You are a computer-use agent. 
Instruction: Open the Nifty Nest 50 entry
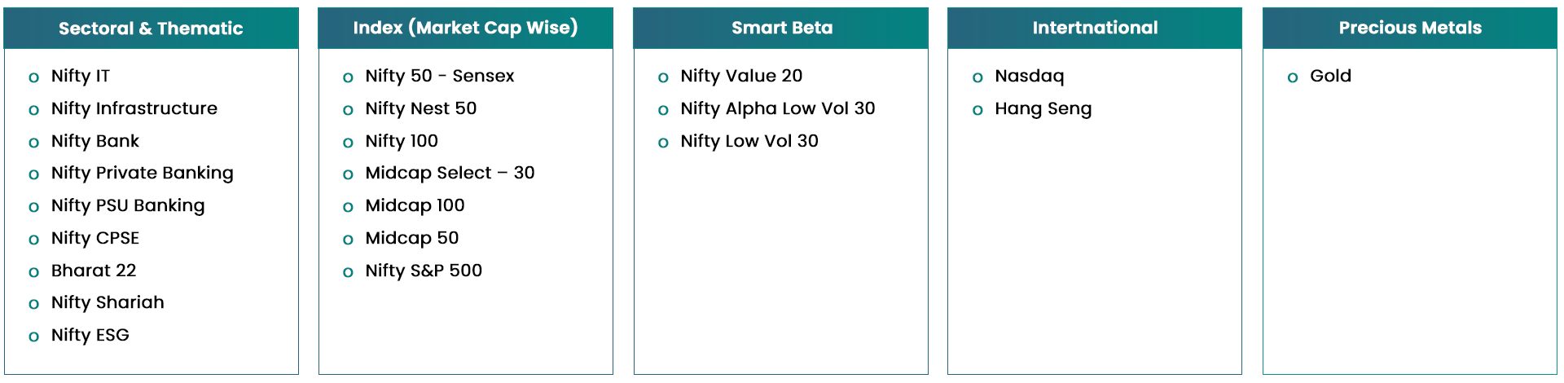(420, 108)
